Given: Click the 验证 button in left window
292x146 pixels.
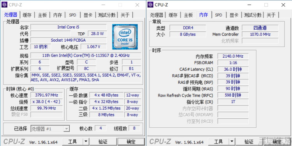Looking at the screenshot, I should coord(103,142).
